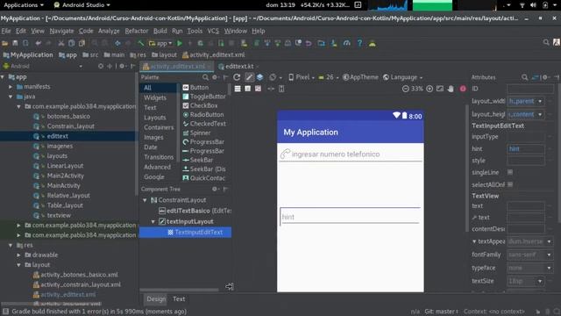Image resolution: width=561 pixels, height=316 pixels.
Task: Click the ID attribute input field
Action: point(530,89)
